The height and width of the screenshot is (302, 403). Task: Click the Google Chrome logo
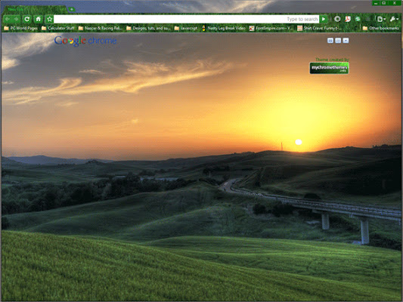tap(85, 41)
